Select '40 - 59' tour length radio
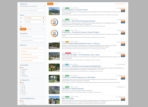Image resolution: width=148 pixels, height=107 pixels. pyautogui.click(x=21, y=88)
